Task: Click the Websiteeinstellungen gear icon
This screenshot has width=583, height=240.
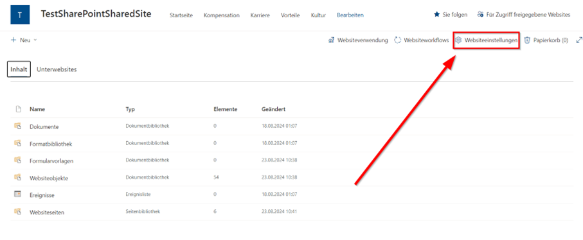Action: [x=458, y=40]
